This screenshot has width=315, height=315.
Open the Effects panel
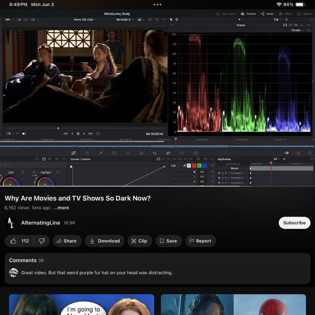point(285,14)
